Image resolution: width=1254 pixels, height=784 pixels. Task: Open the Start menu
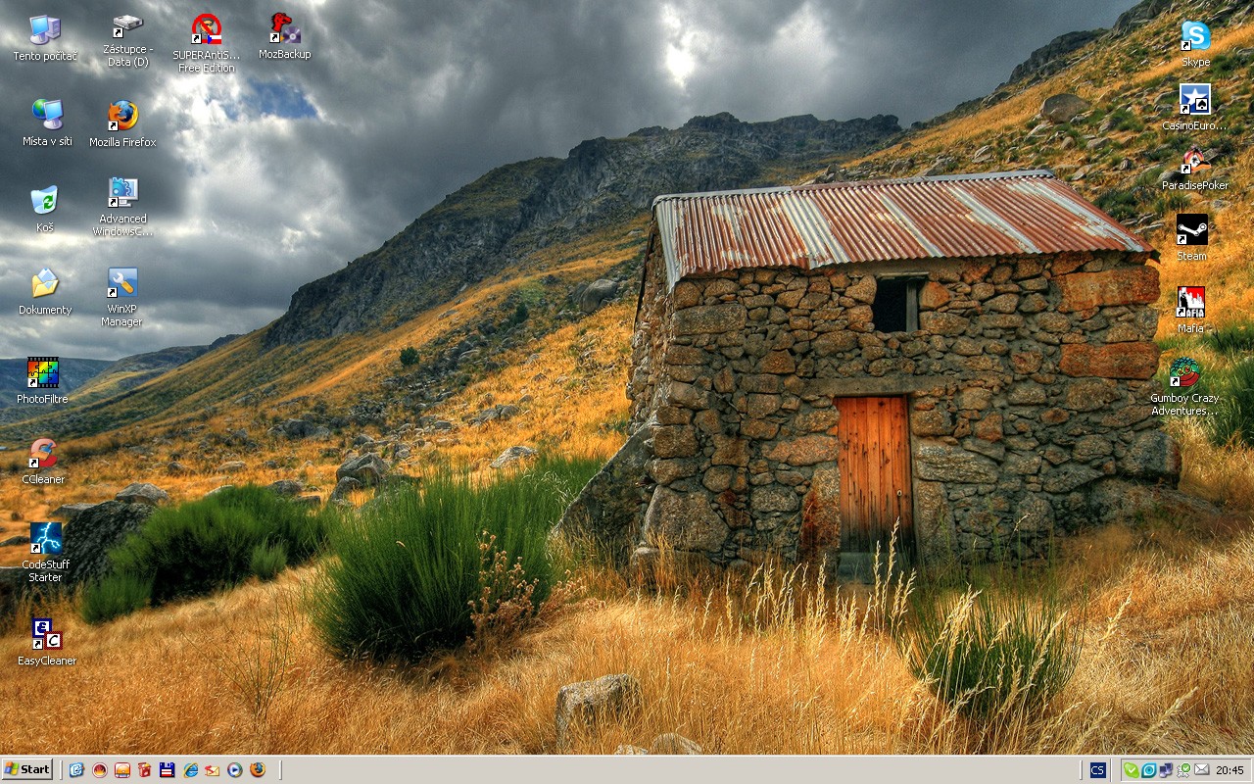(27, 769)
